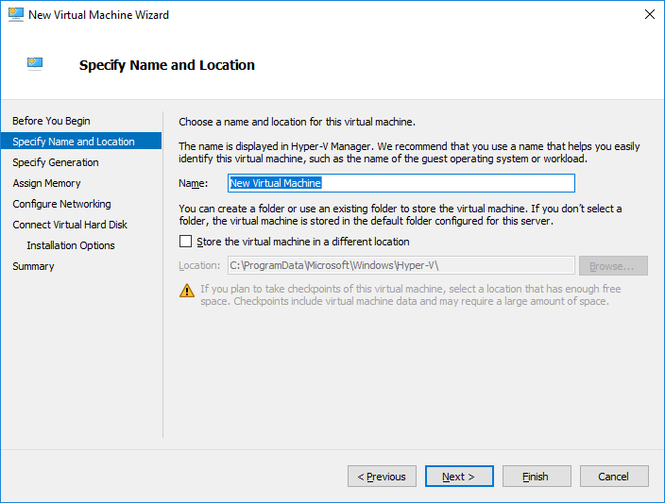Go to the Summary page
665x503 pixels.
pyautogui.click(x=33, y=266)
